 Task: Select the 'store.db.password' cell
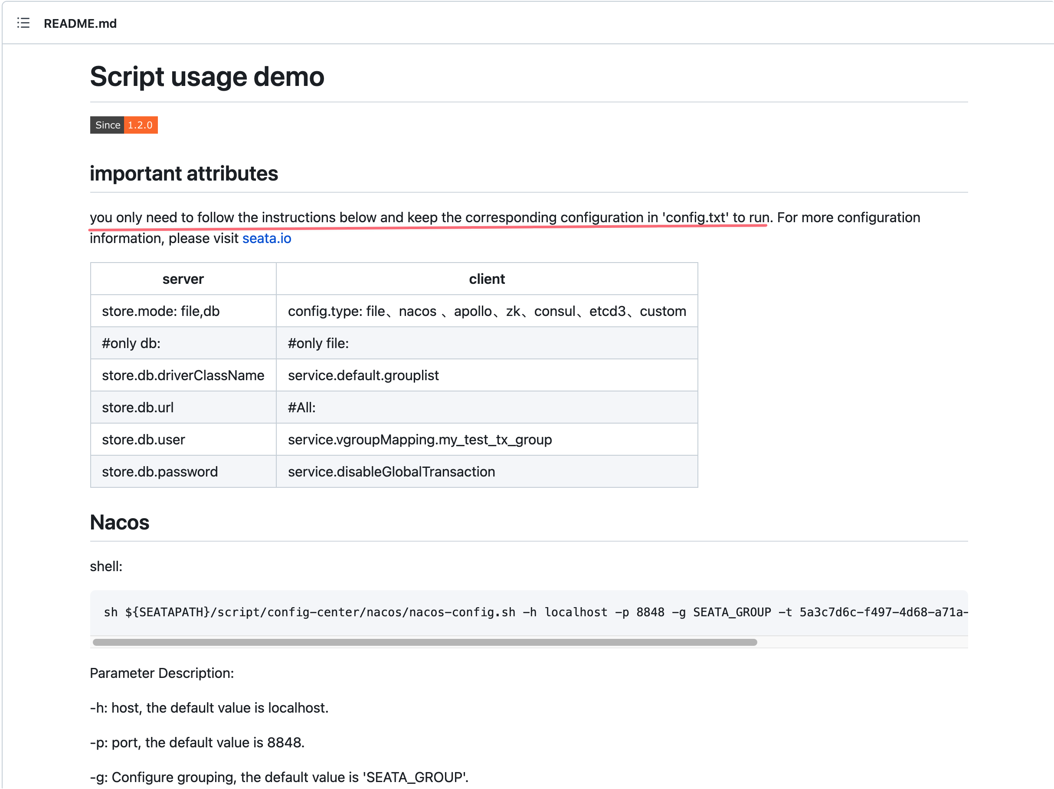[x=183, y=471]
